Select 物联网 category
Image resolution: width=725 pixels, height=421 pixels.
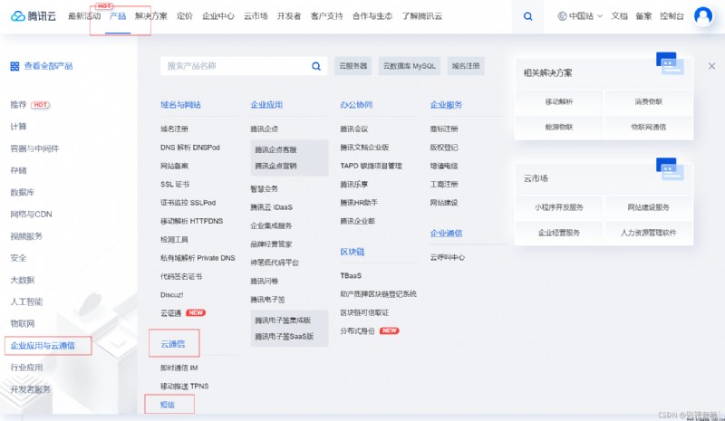pos(22,323)
